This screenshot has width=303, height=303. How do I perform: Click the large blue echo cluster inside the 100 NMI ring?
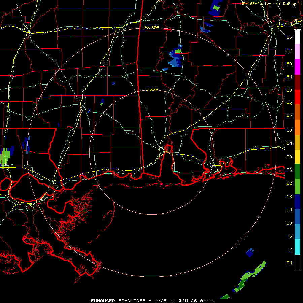coord(175,58)
